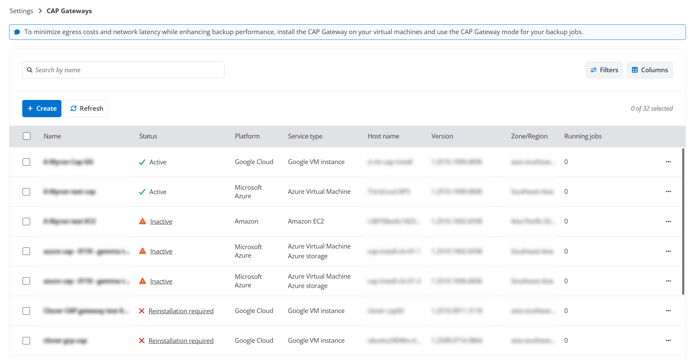Check the box for the first Google Cloud gateway

[x=26, y=162]
